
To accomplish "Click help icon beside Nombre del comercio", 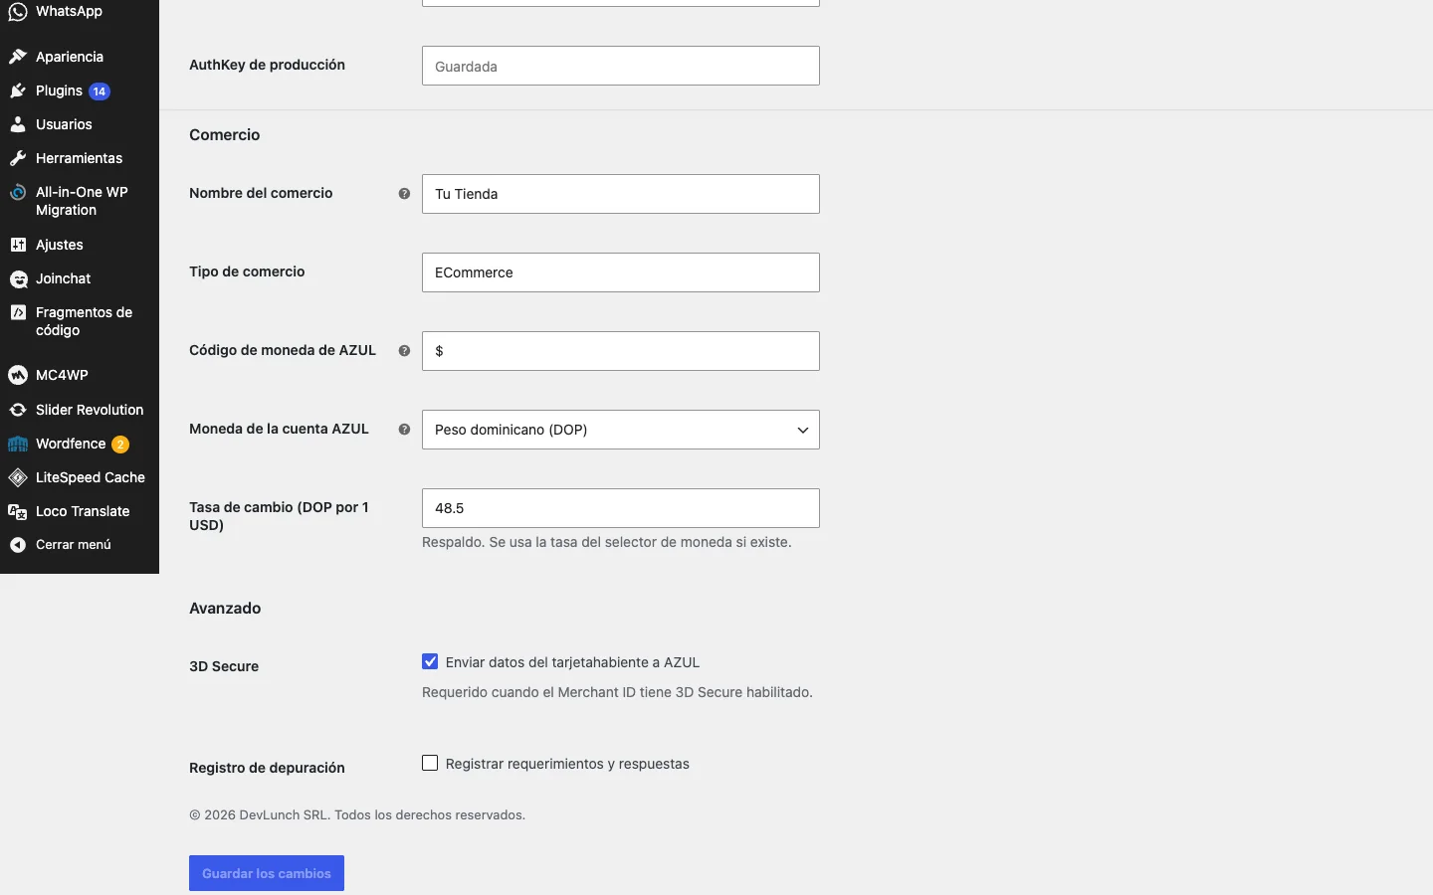I will coord(404,194).
